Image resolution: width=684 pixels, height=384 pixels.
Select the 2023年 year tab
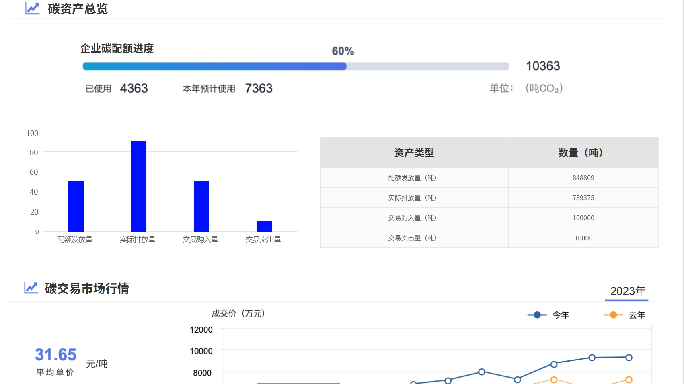(627, 291)
